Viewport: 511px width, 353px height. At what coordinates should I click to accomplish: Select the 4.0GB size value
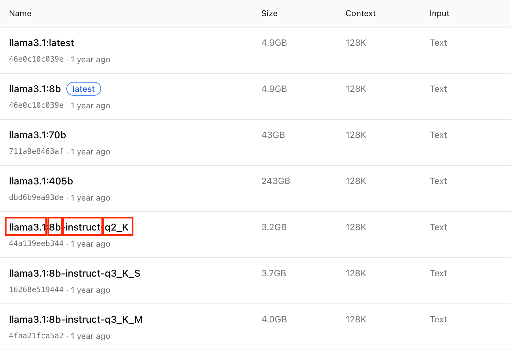[x=274, y=319]
